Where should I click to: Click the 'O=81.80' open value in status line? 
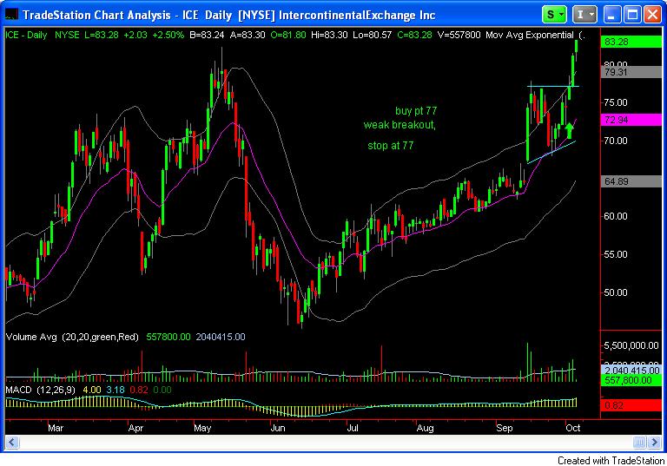(x=288, y=36)
